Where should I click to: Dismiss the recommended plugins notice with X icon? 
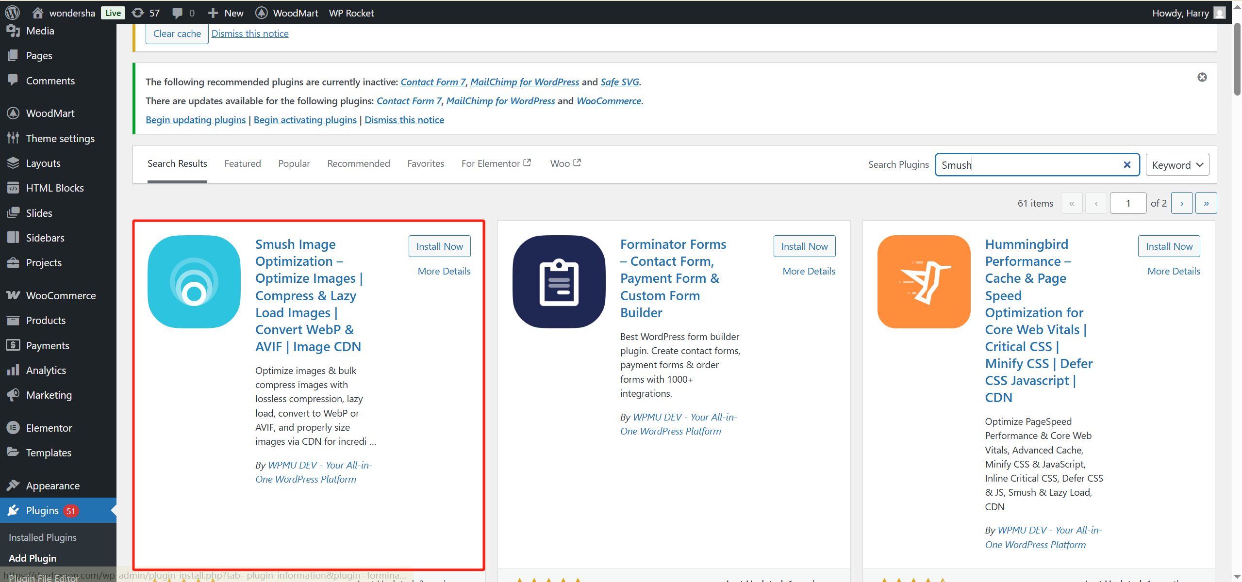point(1202,77)
